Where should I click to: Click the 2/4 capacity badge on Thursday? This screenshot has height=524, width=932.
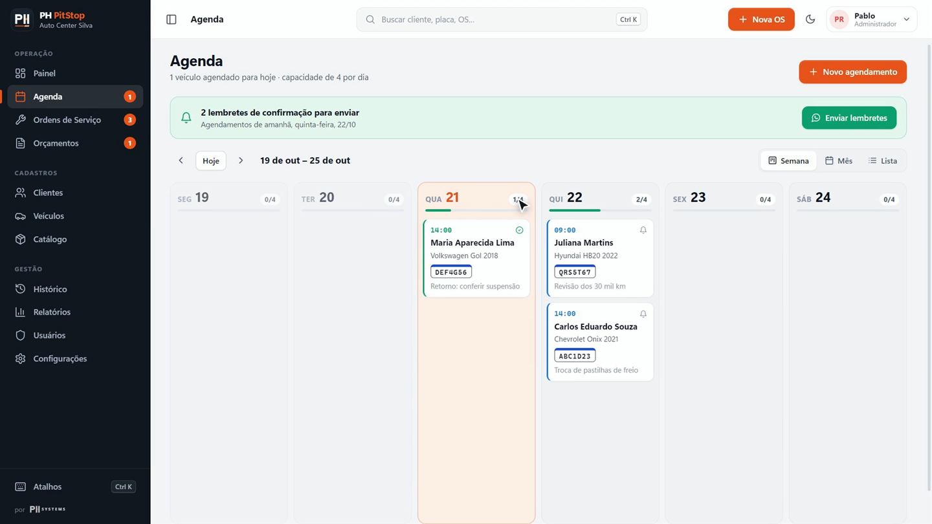(x=641, y=199)
